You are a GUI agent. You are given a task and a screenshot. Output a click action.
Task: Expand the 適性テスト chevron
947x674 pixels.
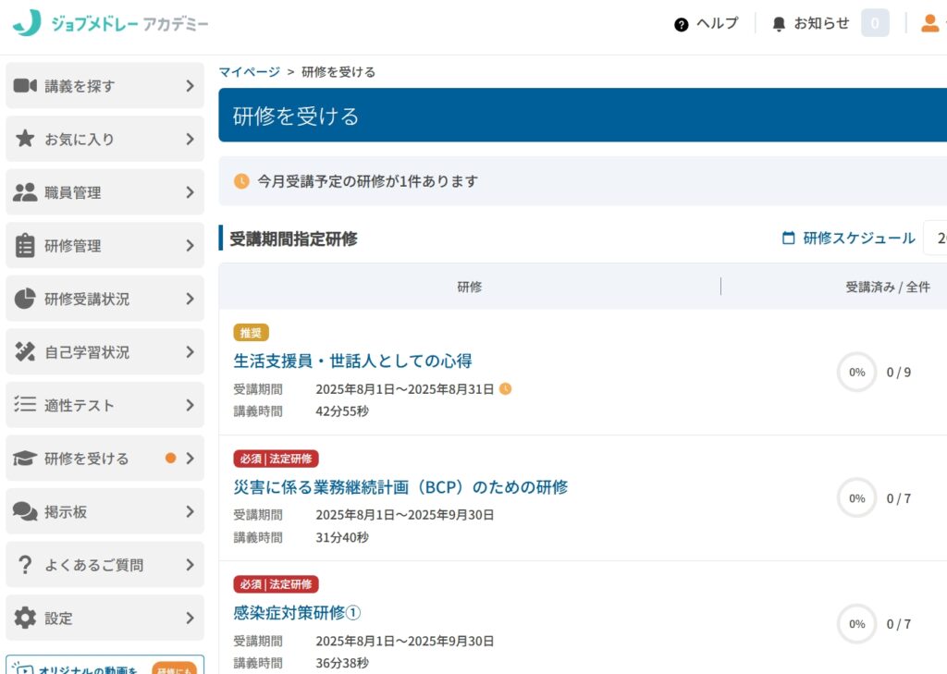click(191, 405)
